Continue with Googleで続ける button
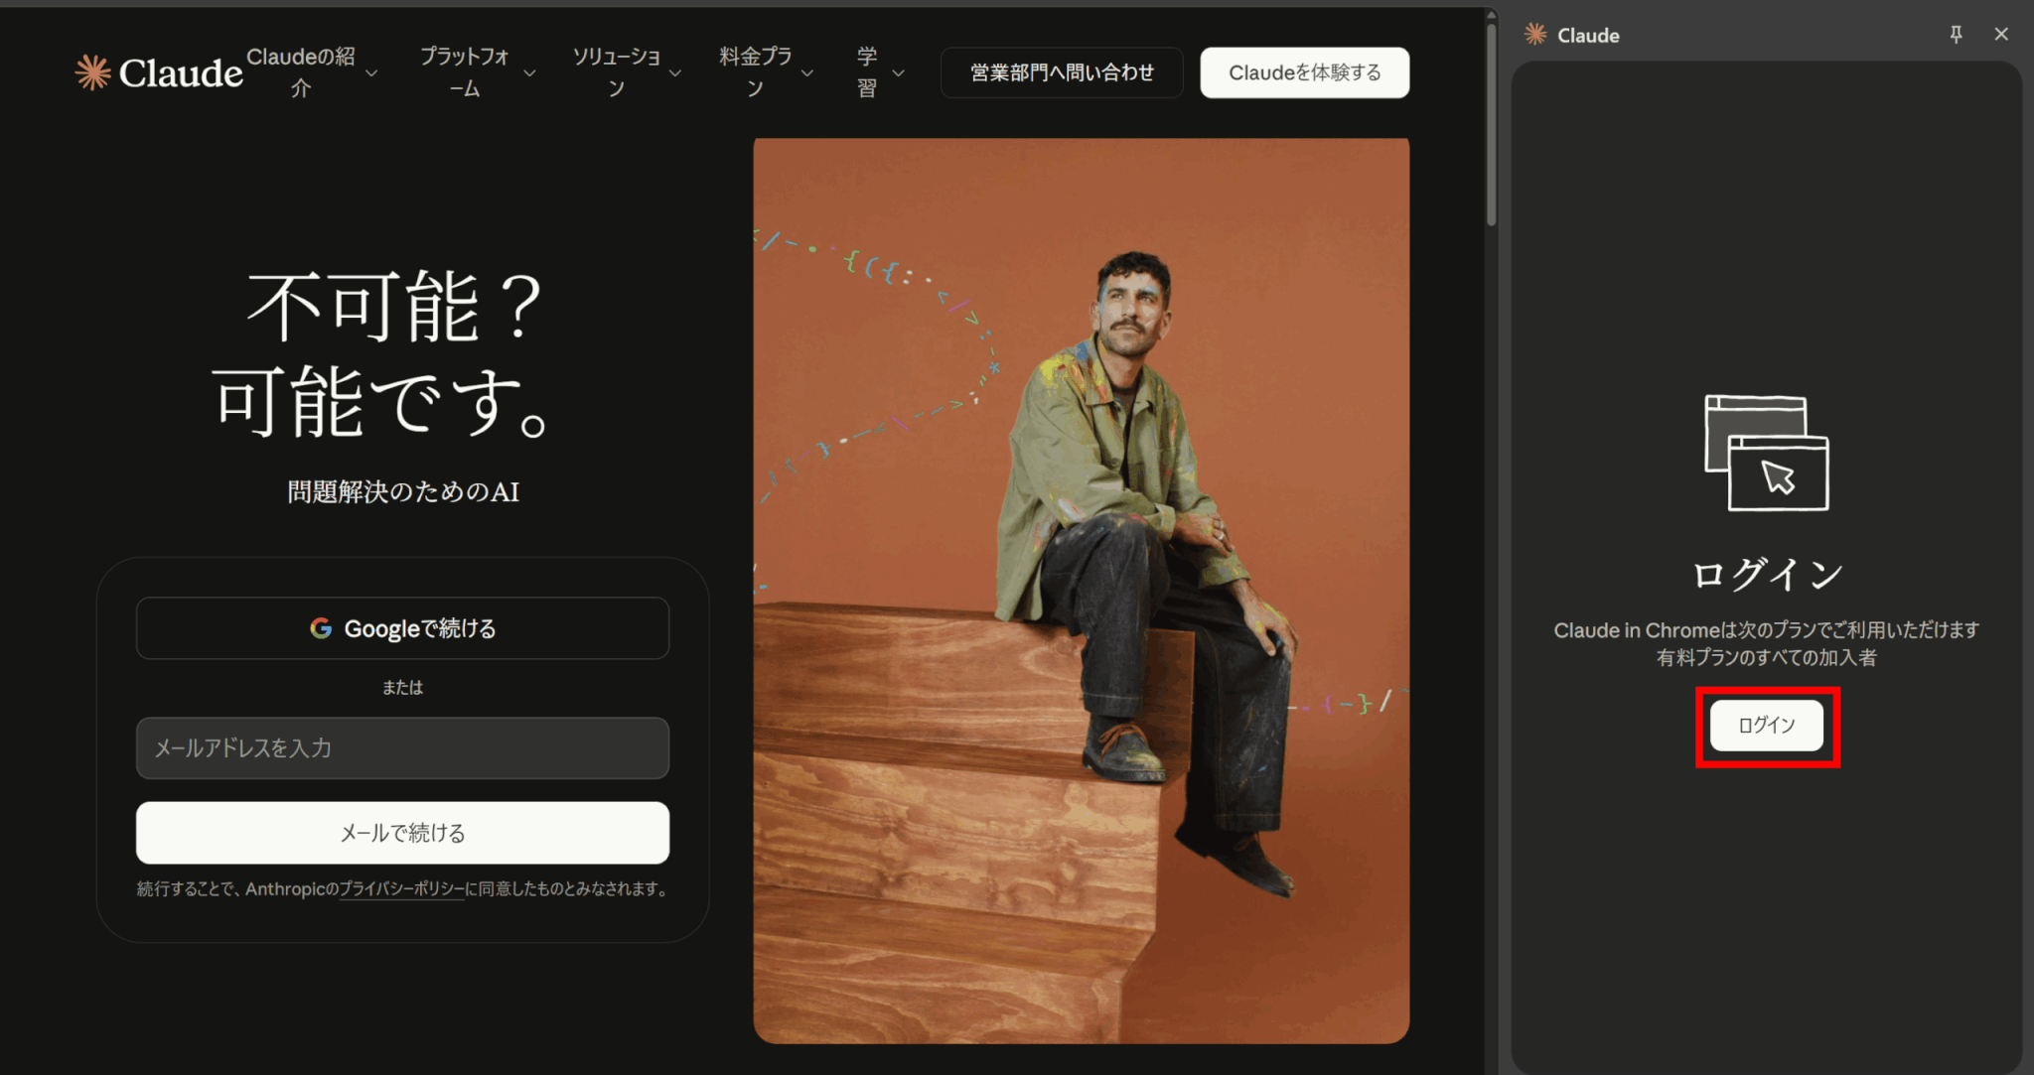Viewport: 2034px width, 1075px height. tap(402, 628)
